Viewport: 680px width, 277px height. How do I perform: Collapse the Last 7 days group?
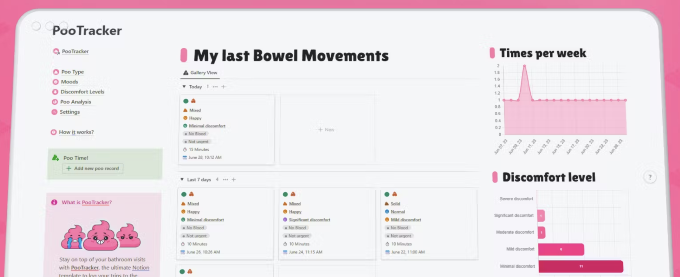coord(182,179)
